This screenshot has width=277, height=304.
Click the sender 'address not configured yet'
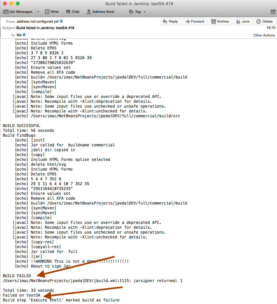point(37,21)
